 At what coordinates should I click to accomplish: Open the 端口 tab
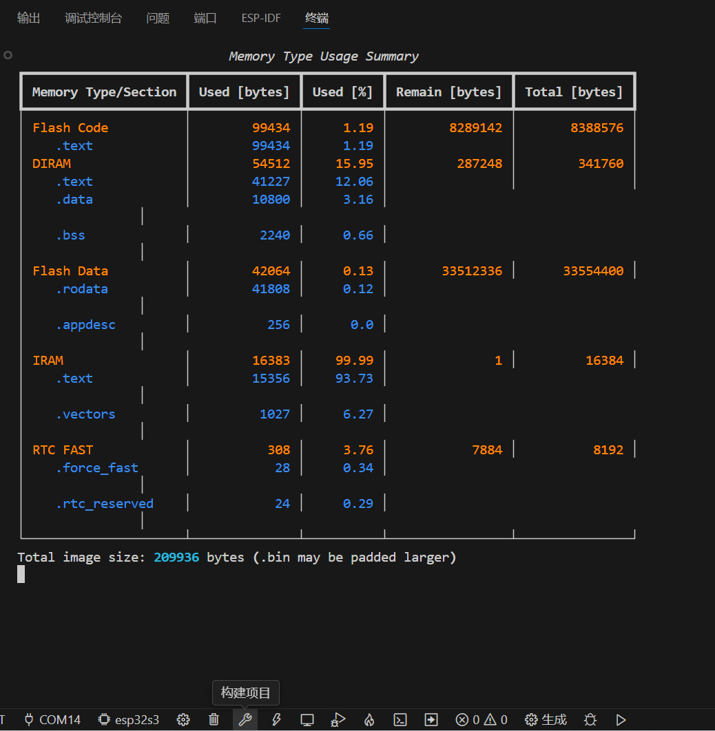click(205, 18)
